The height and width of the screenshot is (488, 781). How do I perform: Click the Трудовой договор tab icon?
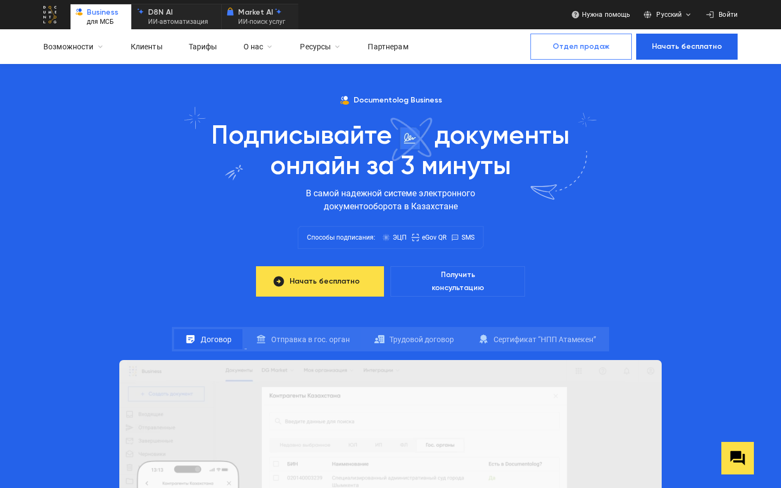[379, 339]
